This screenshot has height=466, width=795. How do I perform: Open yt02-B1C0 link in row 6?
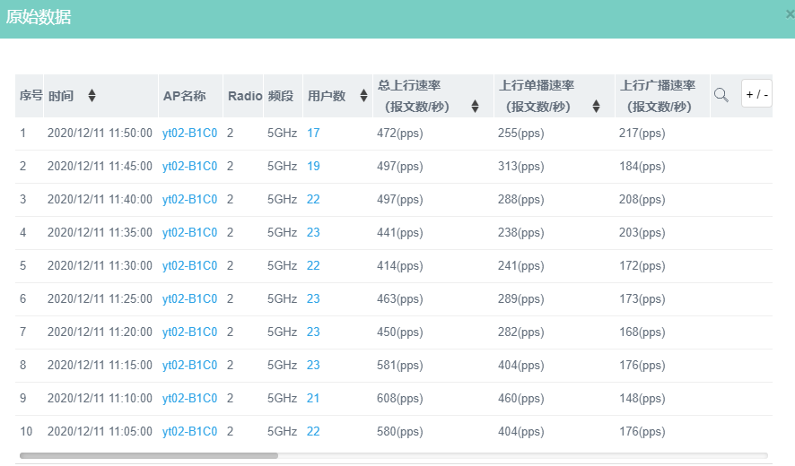(189, 298)
